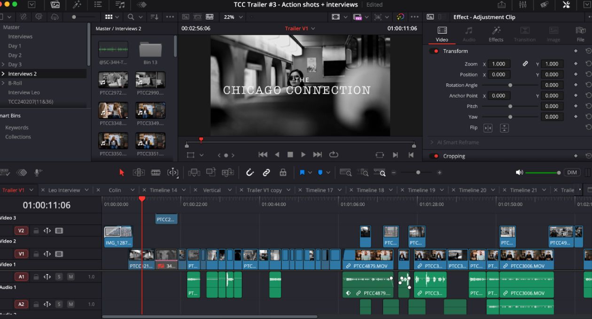Viewport: 592px width, 319px height.
Task: Adjust the Rotation Angle slider
Action: click(510, 85)
